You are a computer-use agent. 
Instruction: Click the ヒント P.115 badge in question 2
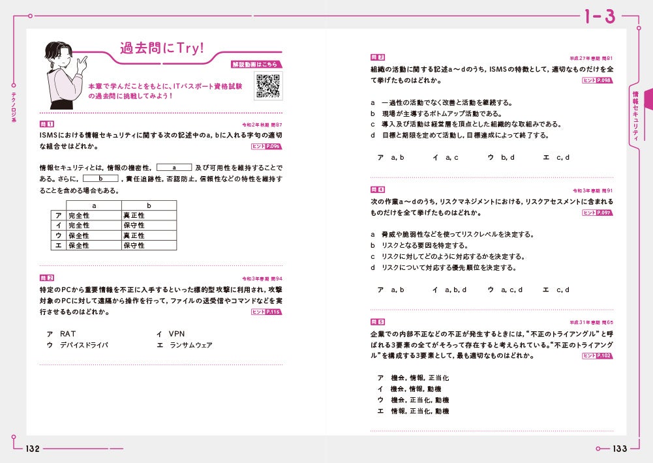point(267,312)
